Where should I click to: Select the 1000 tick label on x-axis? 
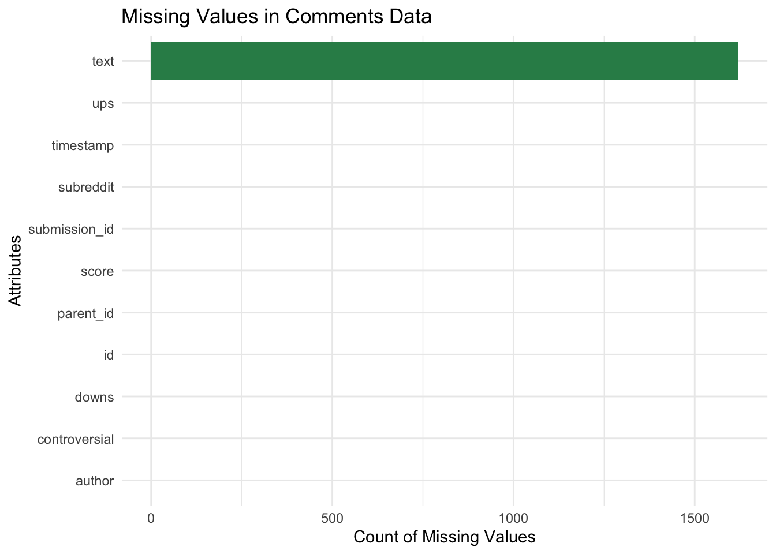click(513, 518)
